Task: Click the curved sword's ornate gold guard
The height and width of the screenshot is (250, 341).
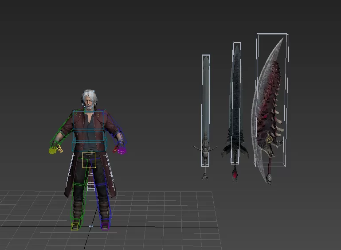Action: tap(270, 143)
